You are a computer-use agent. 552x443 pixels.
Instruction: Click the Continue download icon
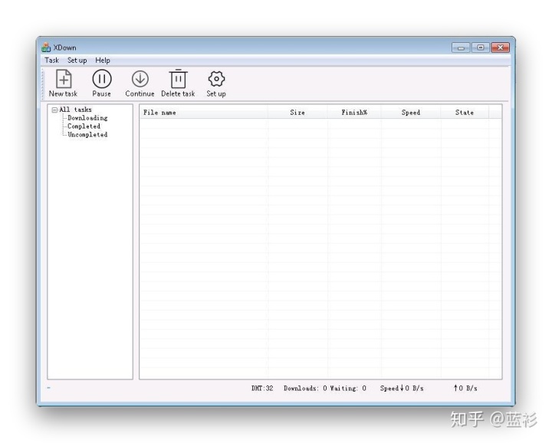(x=140, y=79)
